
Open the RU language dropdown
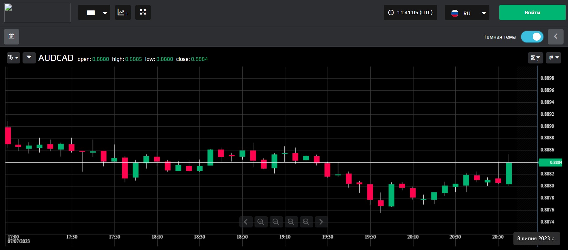pyautogui.click(x=467, y=13)
